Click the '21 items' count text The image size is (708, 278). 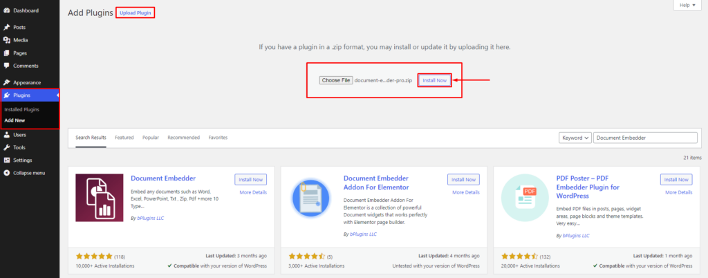pos(693,158)
